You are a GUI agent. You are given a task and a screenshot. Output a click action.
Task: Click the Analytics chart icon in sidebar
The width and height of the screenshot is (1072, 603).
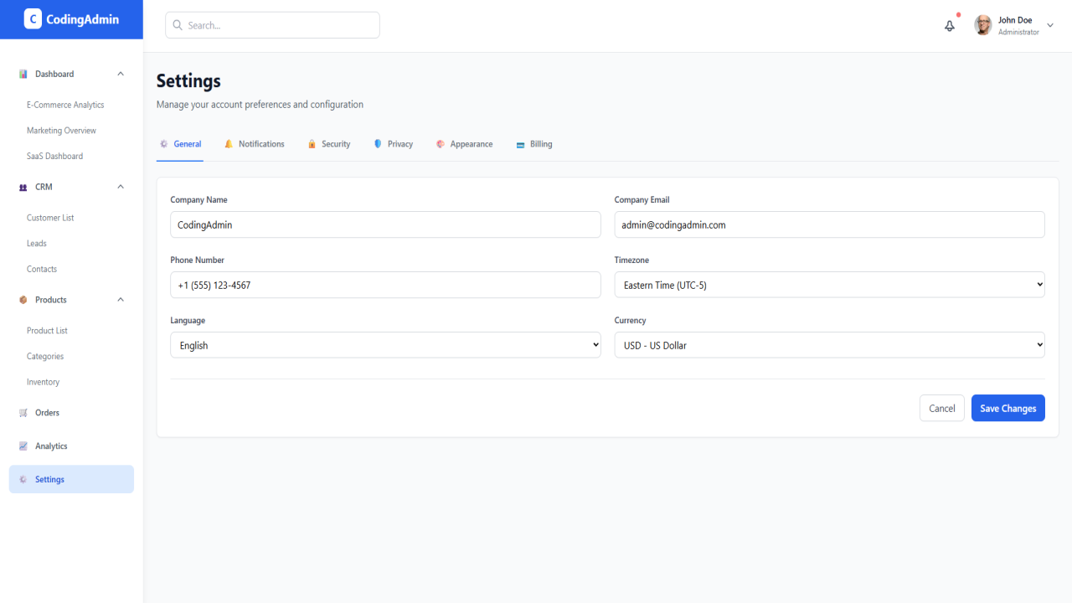[x=23, y=446]
